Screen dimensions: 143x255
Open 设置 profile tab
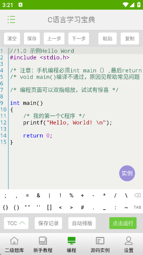click(129, 244)
